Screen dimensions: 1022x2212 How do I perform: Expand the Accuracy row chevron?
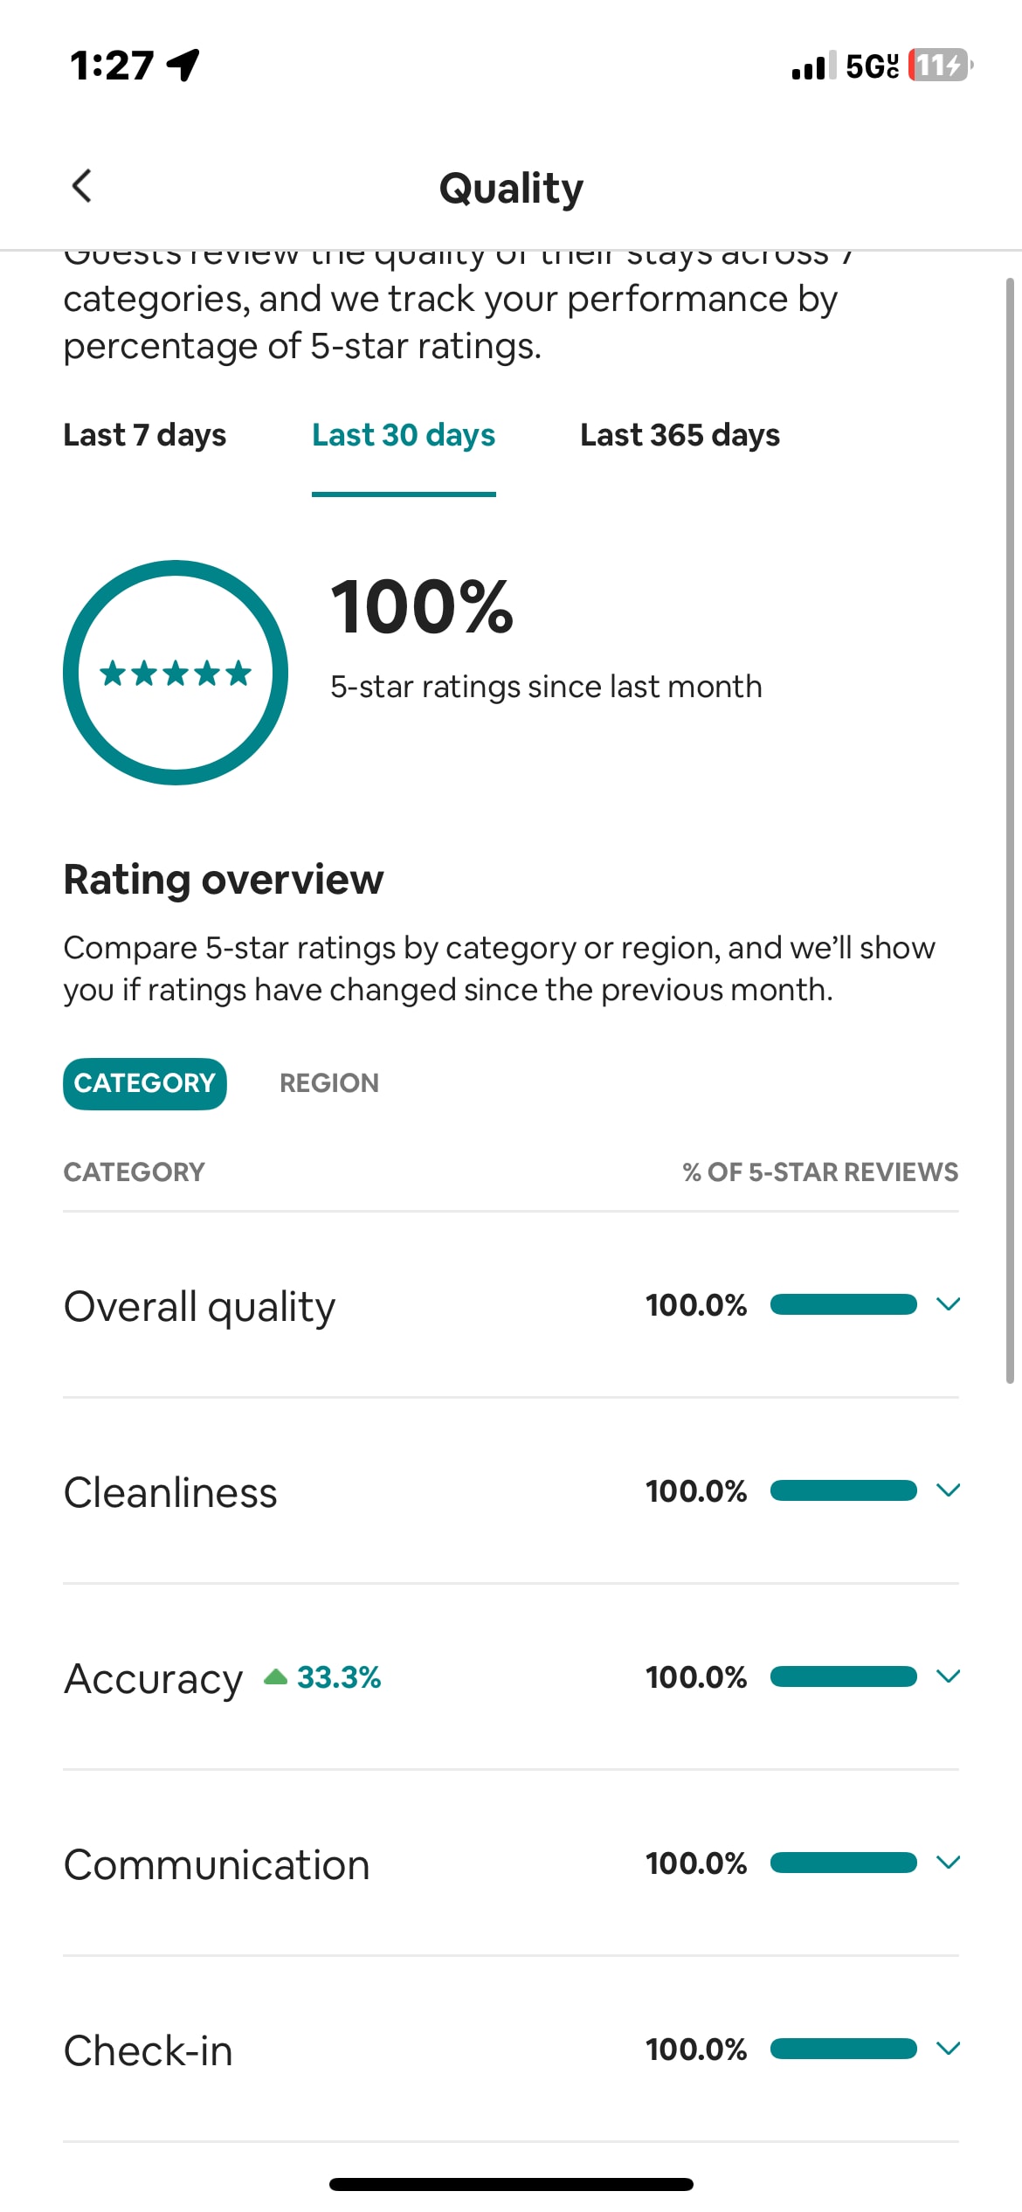pos(948,1676)
